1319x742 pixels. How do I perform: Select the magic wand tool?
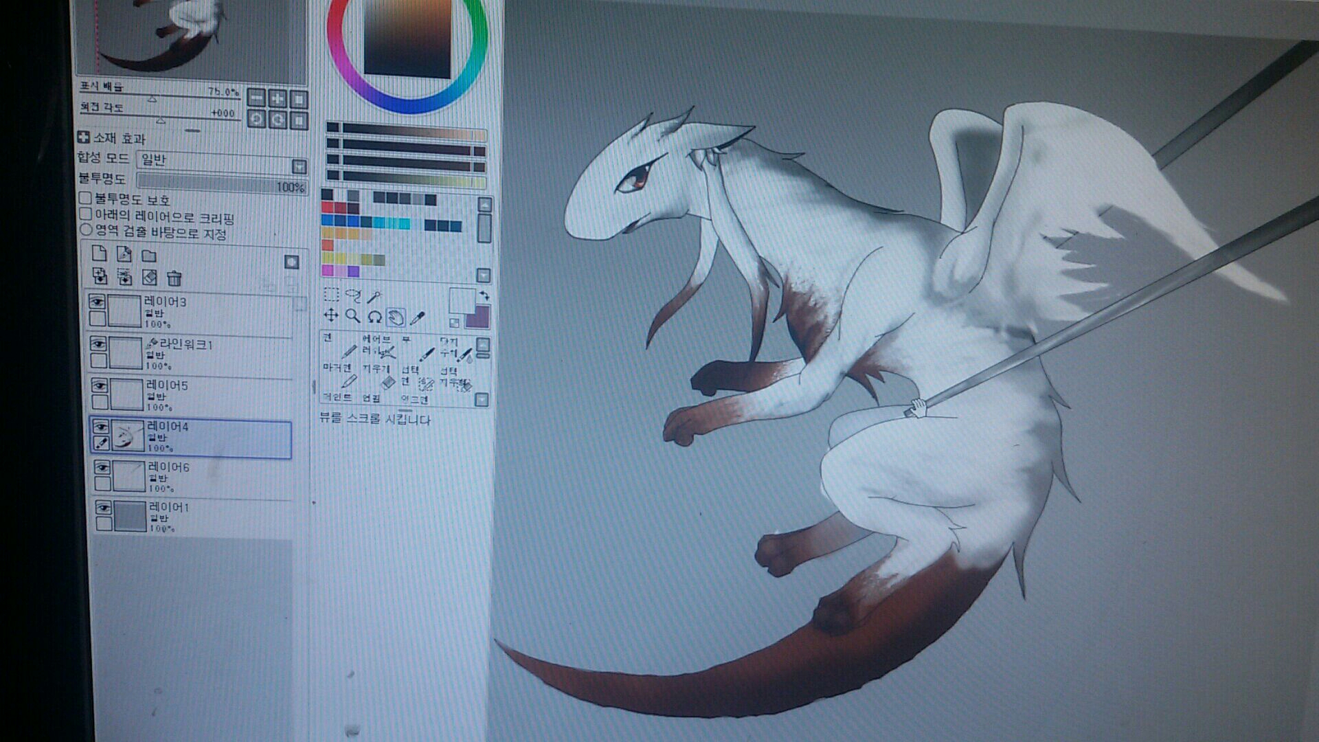tap(374, 296)
